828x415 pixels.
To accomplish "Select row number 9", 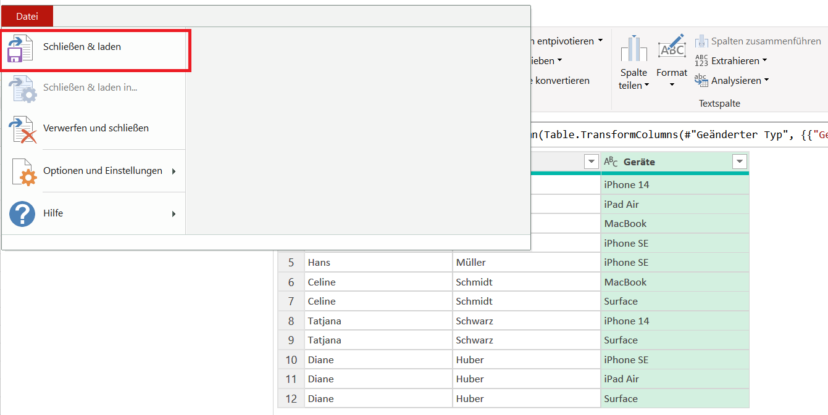I will click(291, 340).
